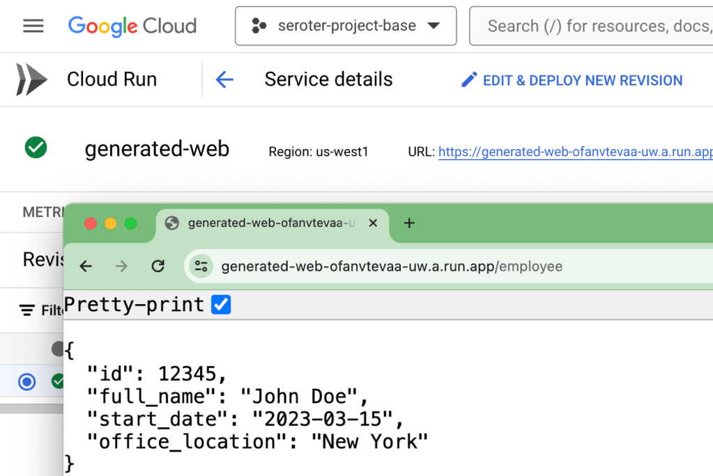
Task: Reload the employee page
Action: [x=158, y=266]
